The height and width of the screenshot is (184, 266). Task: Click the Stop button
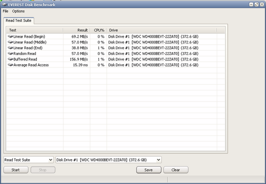[x=43, y=170]
